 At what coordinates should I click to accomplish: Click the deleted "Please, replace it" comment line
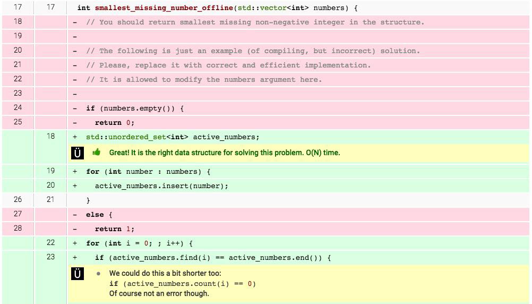tap(228, 65)
